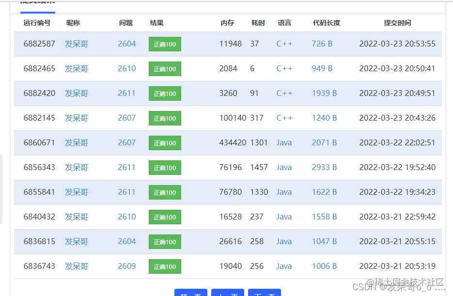453x296 pixels.
Task: Select run number 6882587
Action: pos(39,44)
